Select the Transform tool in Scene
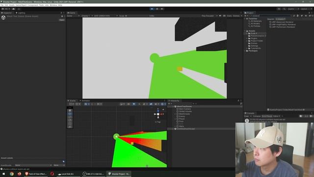 coord(70,126)
